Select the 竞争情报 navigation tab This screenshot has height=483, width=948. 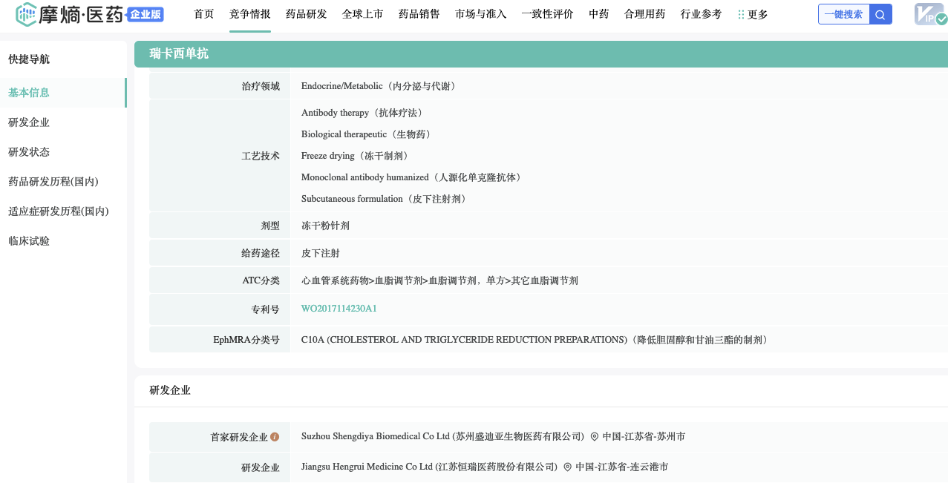click(x=250, y=14)
